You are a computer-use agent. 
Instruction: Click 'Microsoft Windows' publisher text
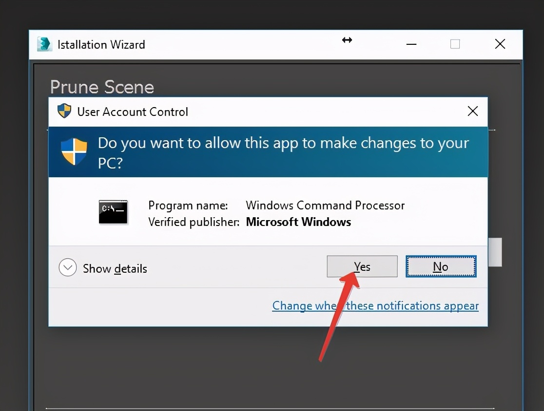pos(298,222)
